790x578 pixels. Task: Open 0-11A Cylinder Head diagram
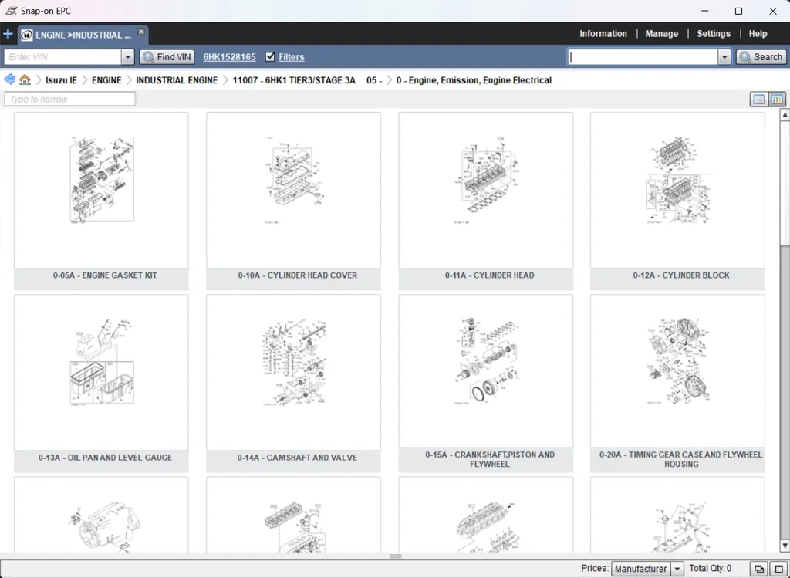coord(486,190)
